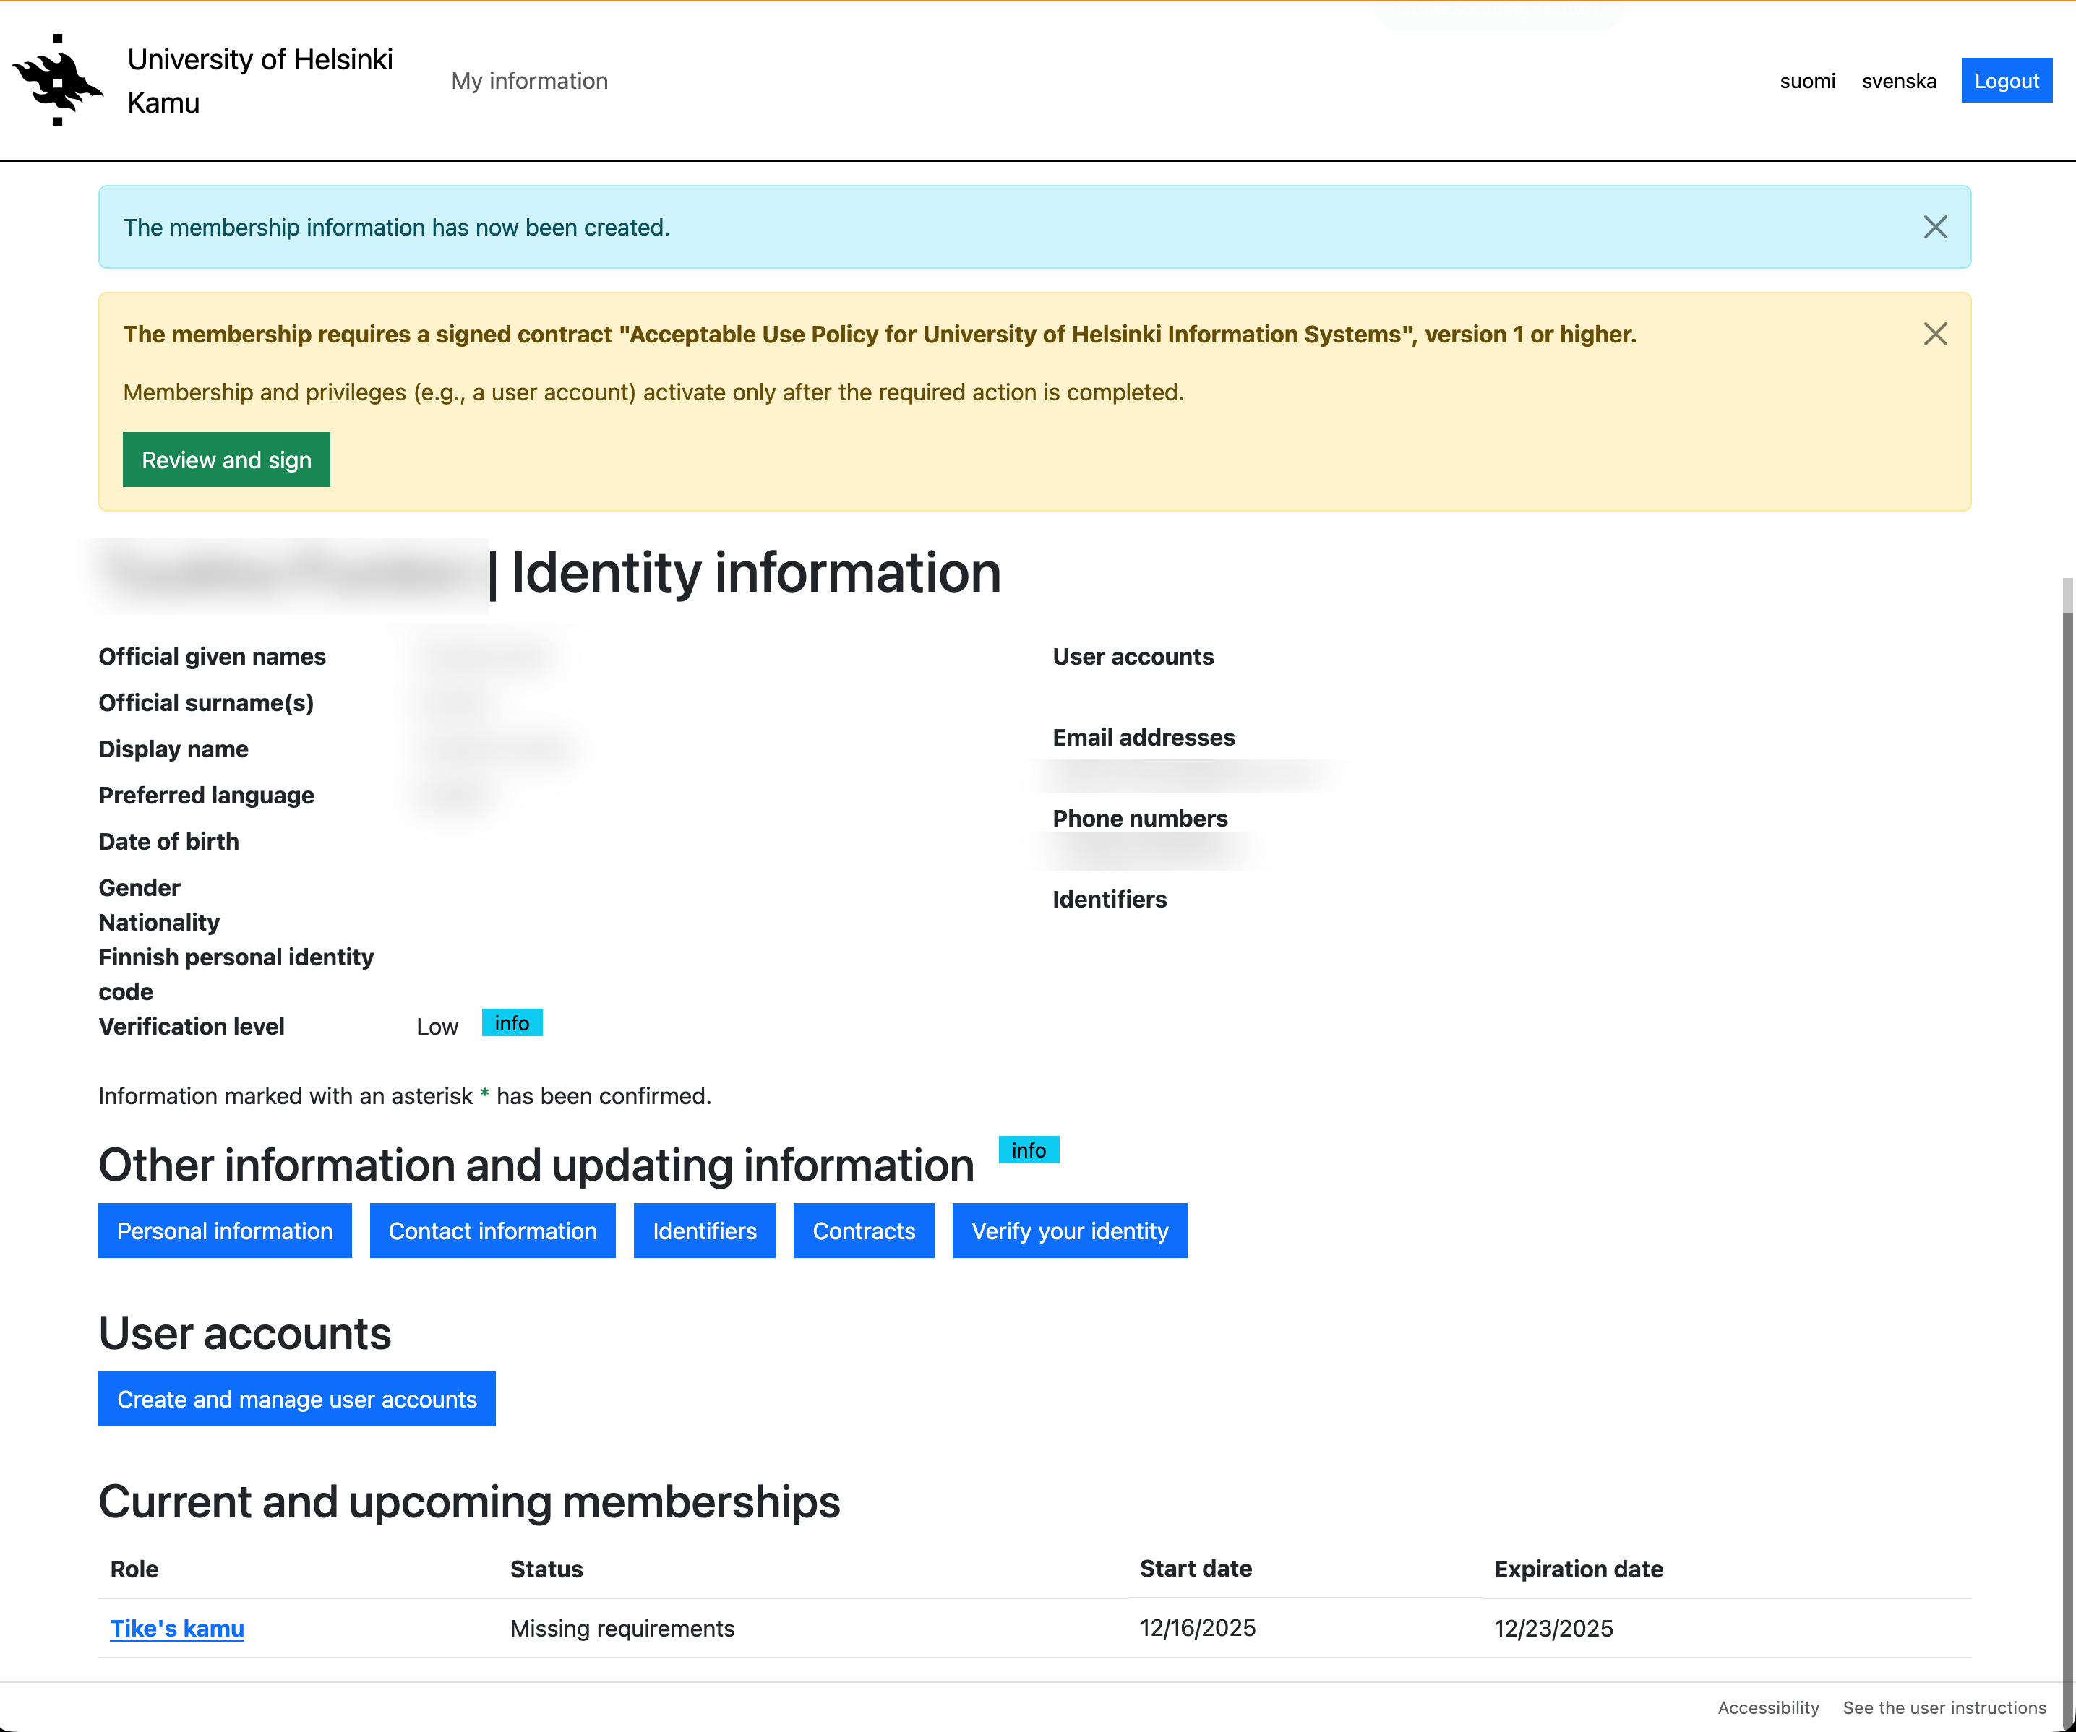Click Create and manage user accounts

pyautogui.click(x=296, y=1399)
